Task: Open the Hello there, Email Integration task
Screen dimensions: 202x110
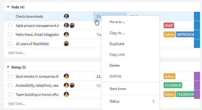Action: coord(37,35)
